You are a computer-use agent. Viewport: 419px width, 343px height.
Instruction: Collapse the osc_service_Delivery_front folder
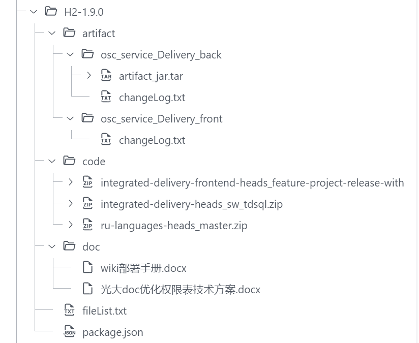(70, 118)
